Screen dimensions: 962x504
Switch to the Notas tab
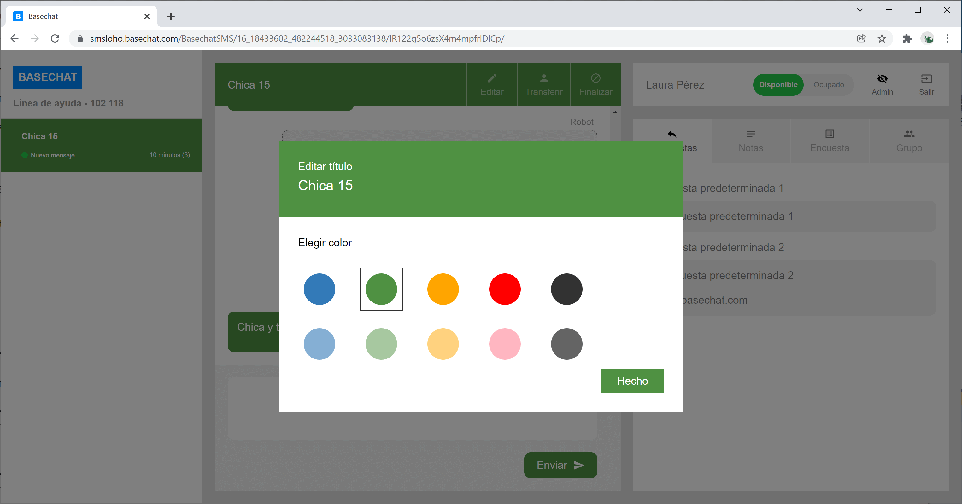tap(751, 141)
